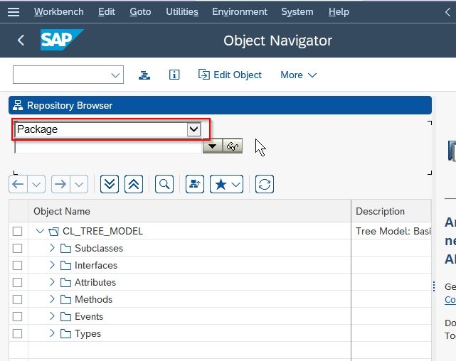This screenshot has width=456, height=361.
Task: Click the CL_TREE_MODEL class icon
Action: [x=54, y=232]
